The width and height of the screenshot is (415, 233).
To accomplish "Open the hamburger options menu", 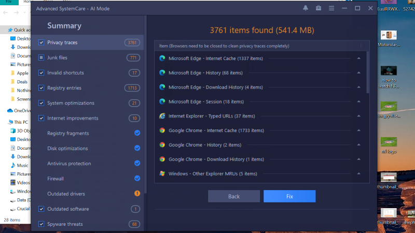I will (x=331, y=8).
